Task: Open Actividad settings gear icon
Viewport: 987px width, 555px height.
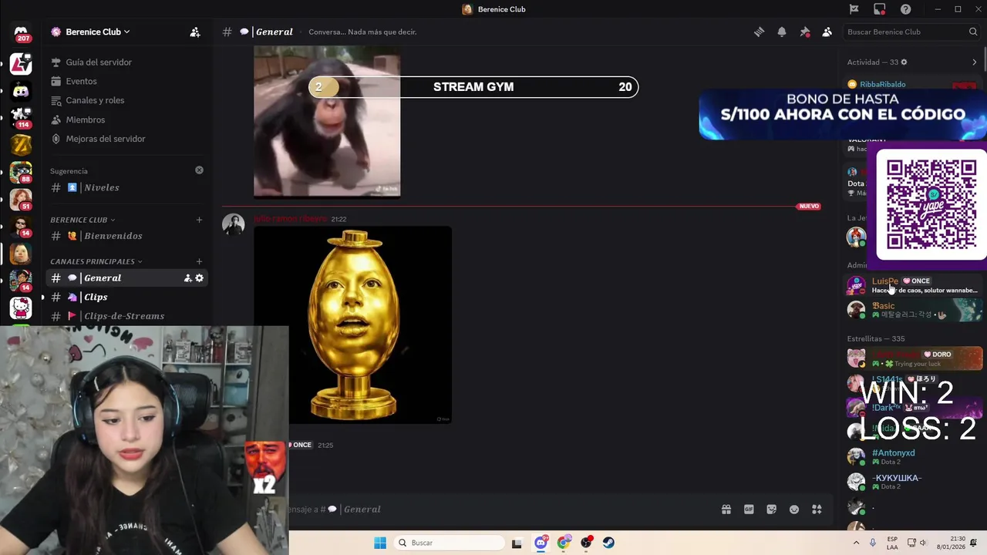Action: coord(904,62)
